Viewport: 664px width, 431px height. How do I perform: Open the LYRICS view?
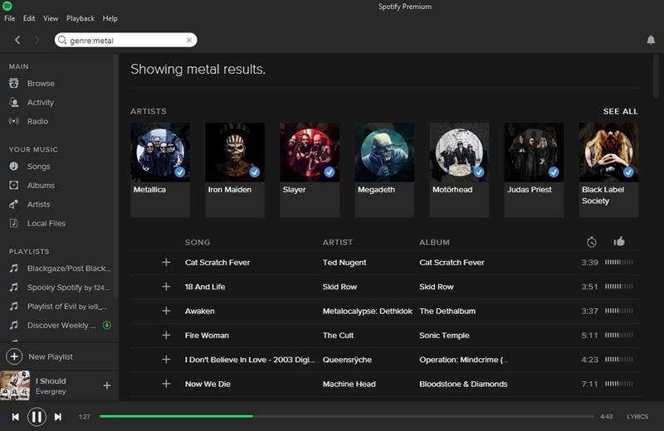pyautogui.click(x=637, y=417)
